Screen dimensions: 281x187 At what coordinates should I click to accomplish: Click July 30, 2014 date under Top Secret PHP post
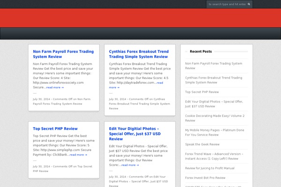point(41,166)
